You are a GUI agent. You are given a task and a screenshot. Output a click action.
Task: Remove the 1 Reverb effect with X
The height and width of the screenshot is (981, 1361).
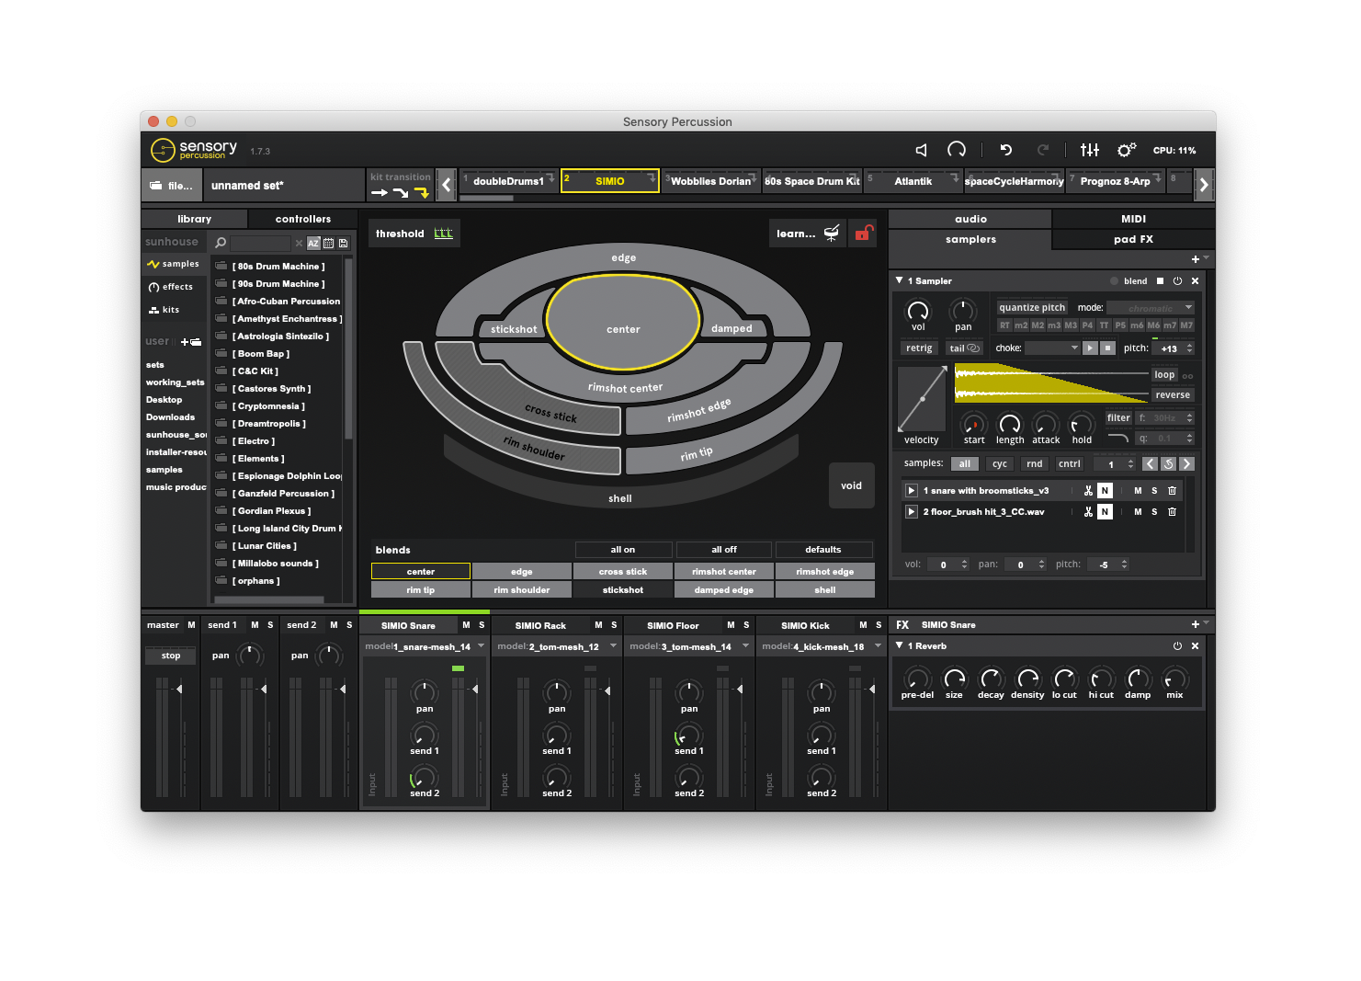click(x=1195, y=646)
